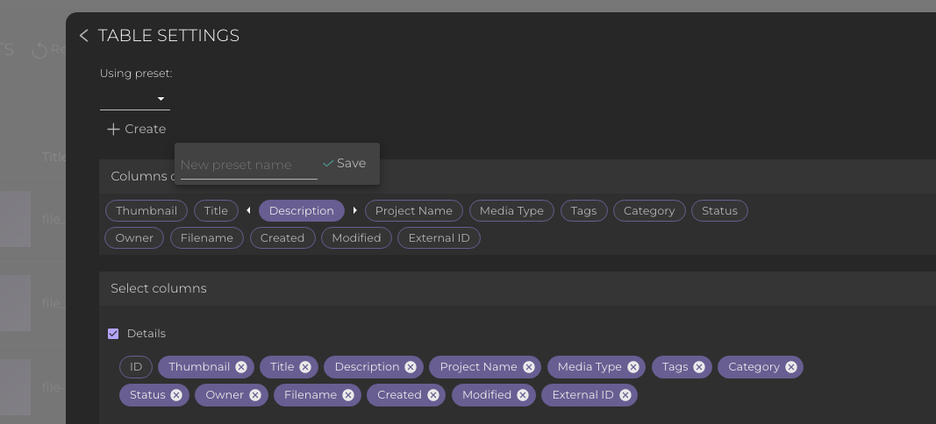
Task: Open the Using preset dropdown
Action: tap(135, 99)
